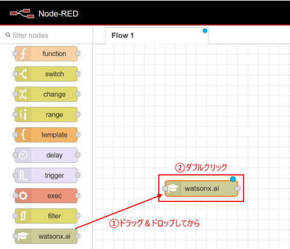
Task: Click the Node-RED logo in the header
Action: pyautogui.click(x=22, y=13)
